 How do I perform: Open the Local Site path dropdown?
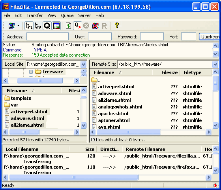click(x=84, y=65)
